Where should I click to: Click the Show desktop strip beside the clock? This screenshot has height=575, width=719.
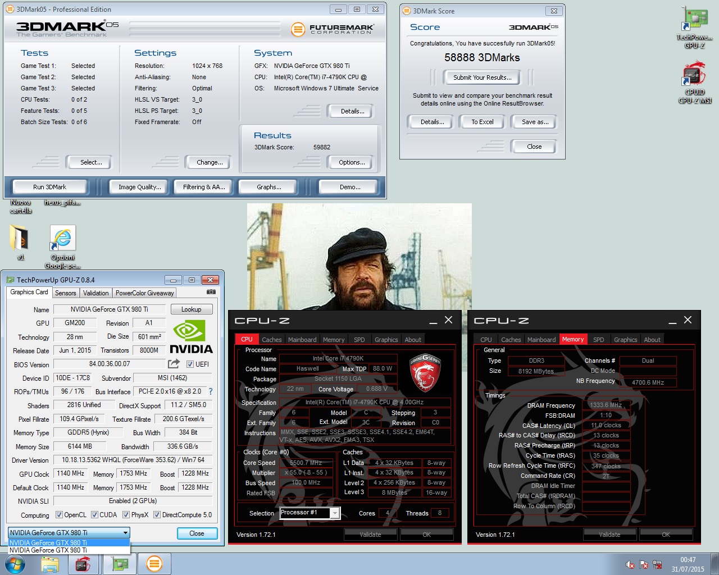point(715,564)
